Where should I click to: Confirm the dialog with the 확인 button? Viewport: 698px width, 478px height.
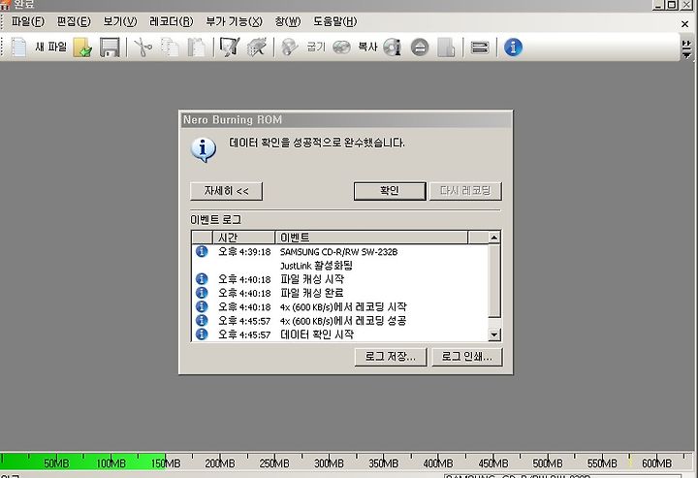(390, 191)
